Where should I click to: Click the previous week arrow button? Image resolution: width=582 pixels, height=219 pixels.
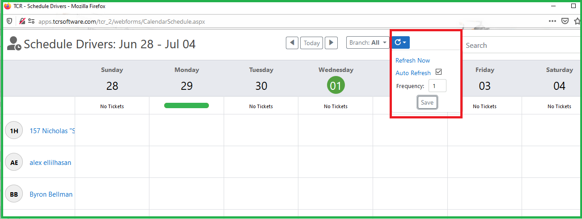pos(292,43)
